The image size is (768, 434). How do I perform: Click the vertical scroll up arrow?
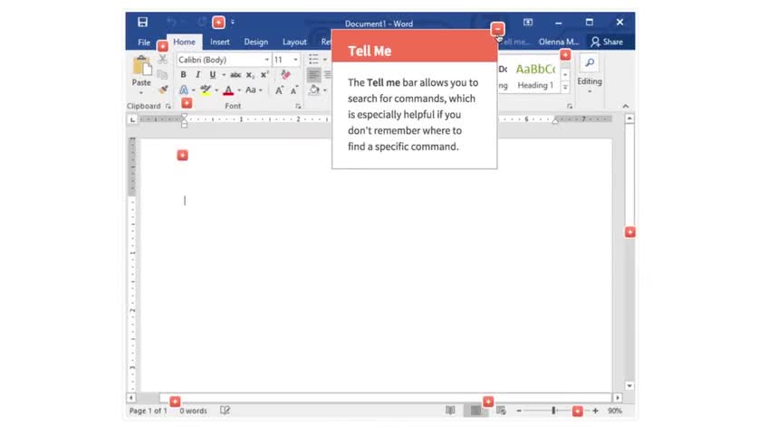point(629,118)
